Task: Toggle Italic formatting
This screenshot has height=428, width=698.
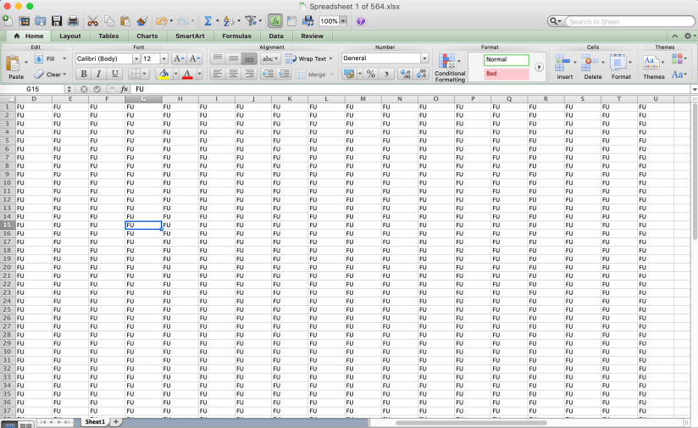Action: (x=99, y=74)
